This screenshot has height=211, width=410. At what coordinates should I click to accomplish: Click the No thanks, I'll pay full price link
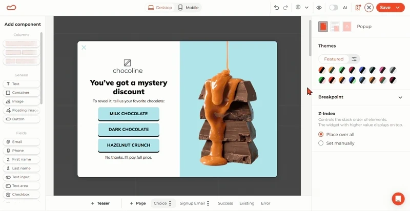click(x=129, y=157)
